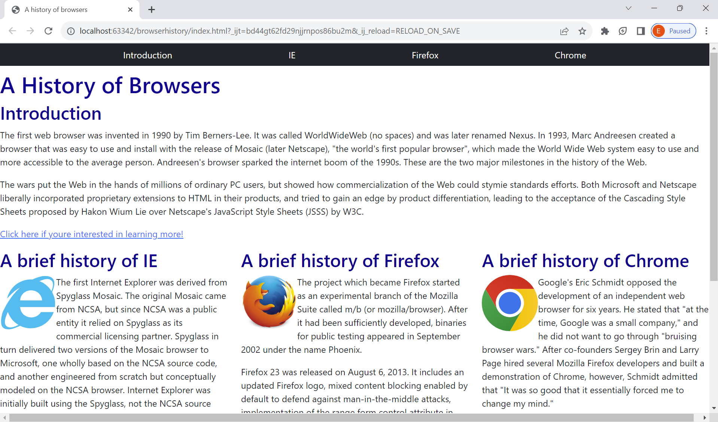Click the horizontal scrollbar left arrow

click(x=4, y=418)
